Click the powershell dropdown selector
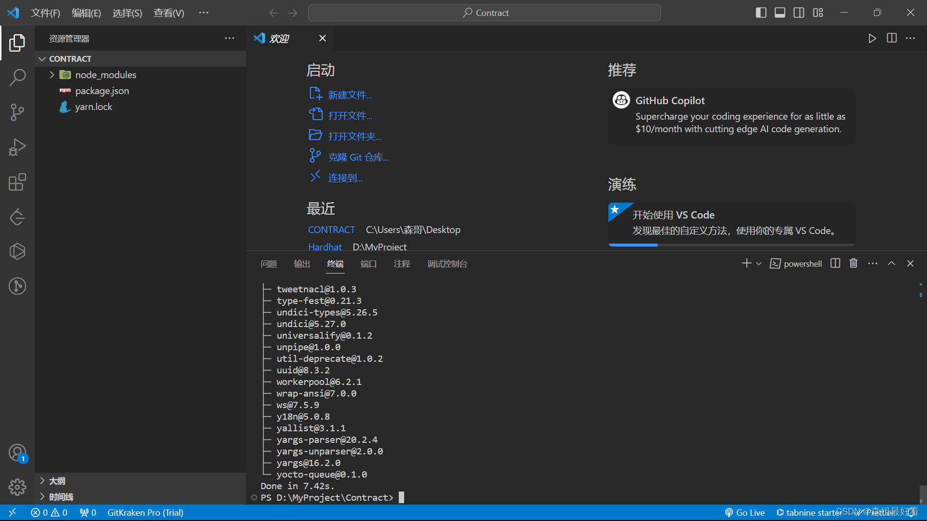 [759, 263]
